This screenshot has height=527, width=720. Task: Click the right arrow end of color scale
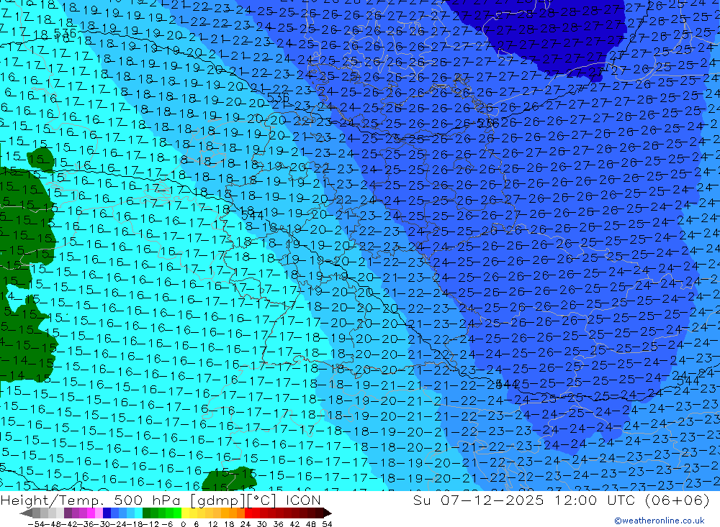328,513
